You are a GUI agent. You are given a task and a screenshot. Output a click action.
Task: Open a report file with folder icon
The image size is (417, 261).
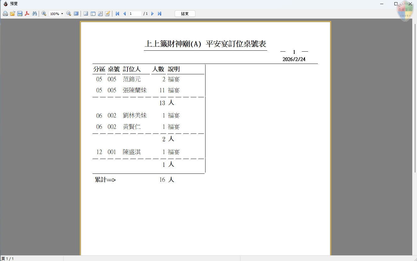click(12, 14)
